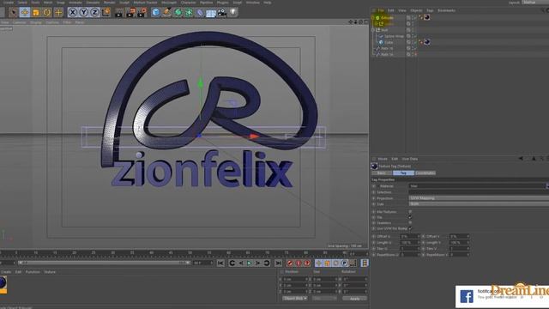Viewport: 549px width, 309px height.
Task: Play the animation forward
Action: point(250,263)
